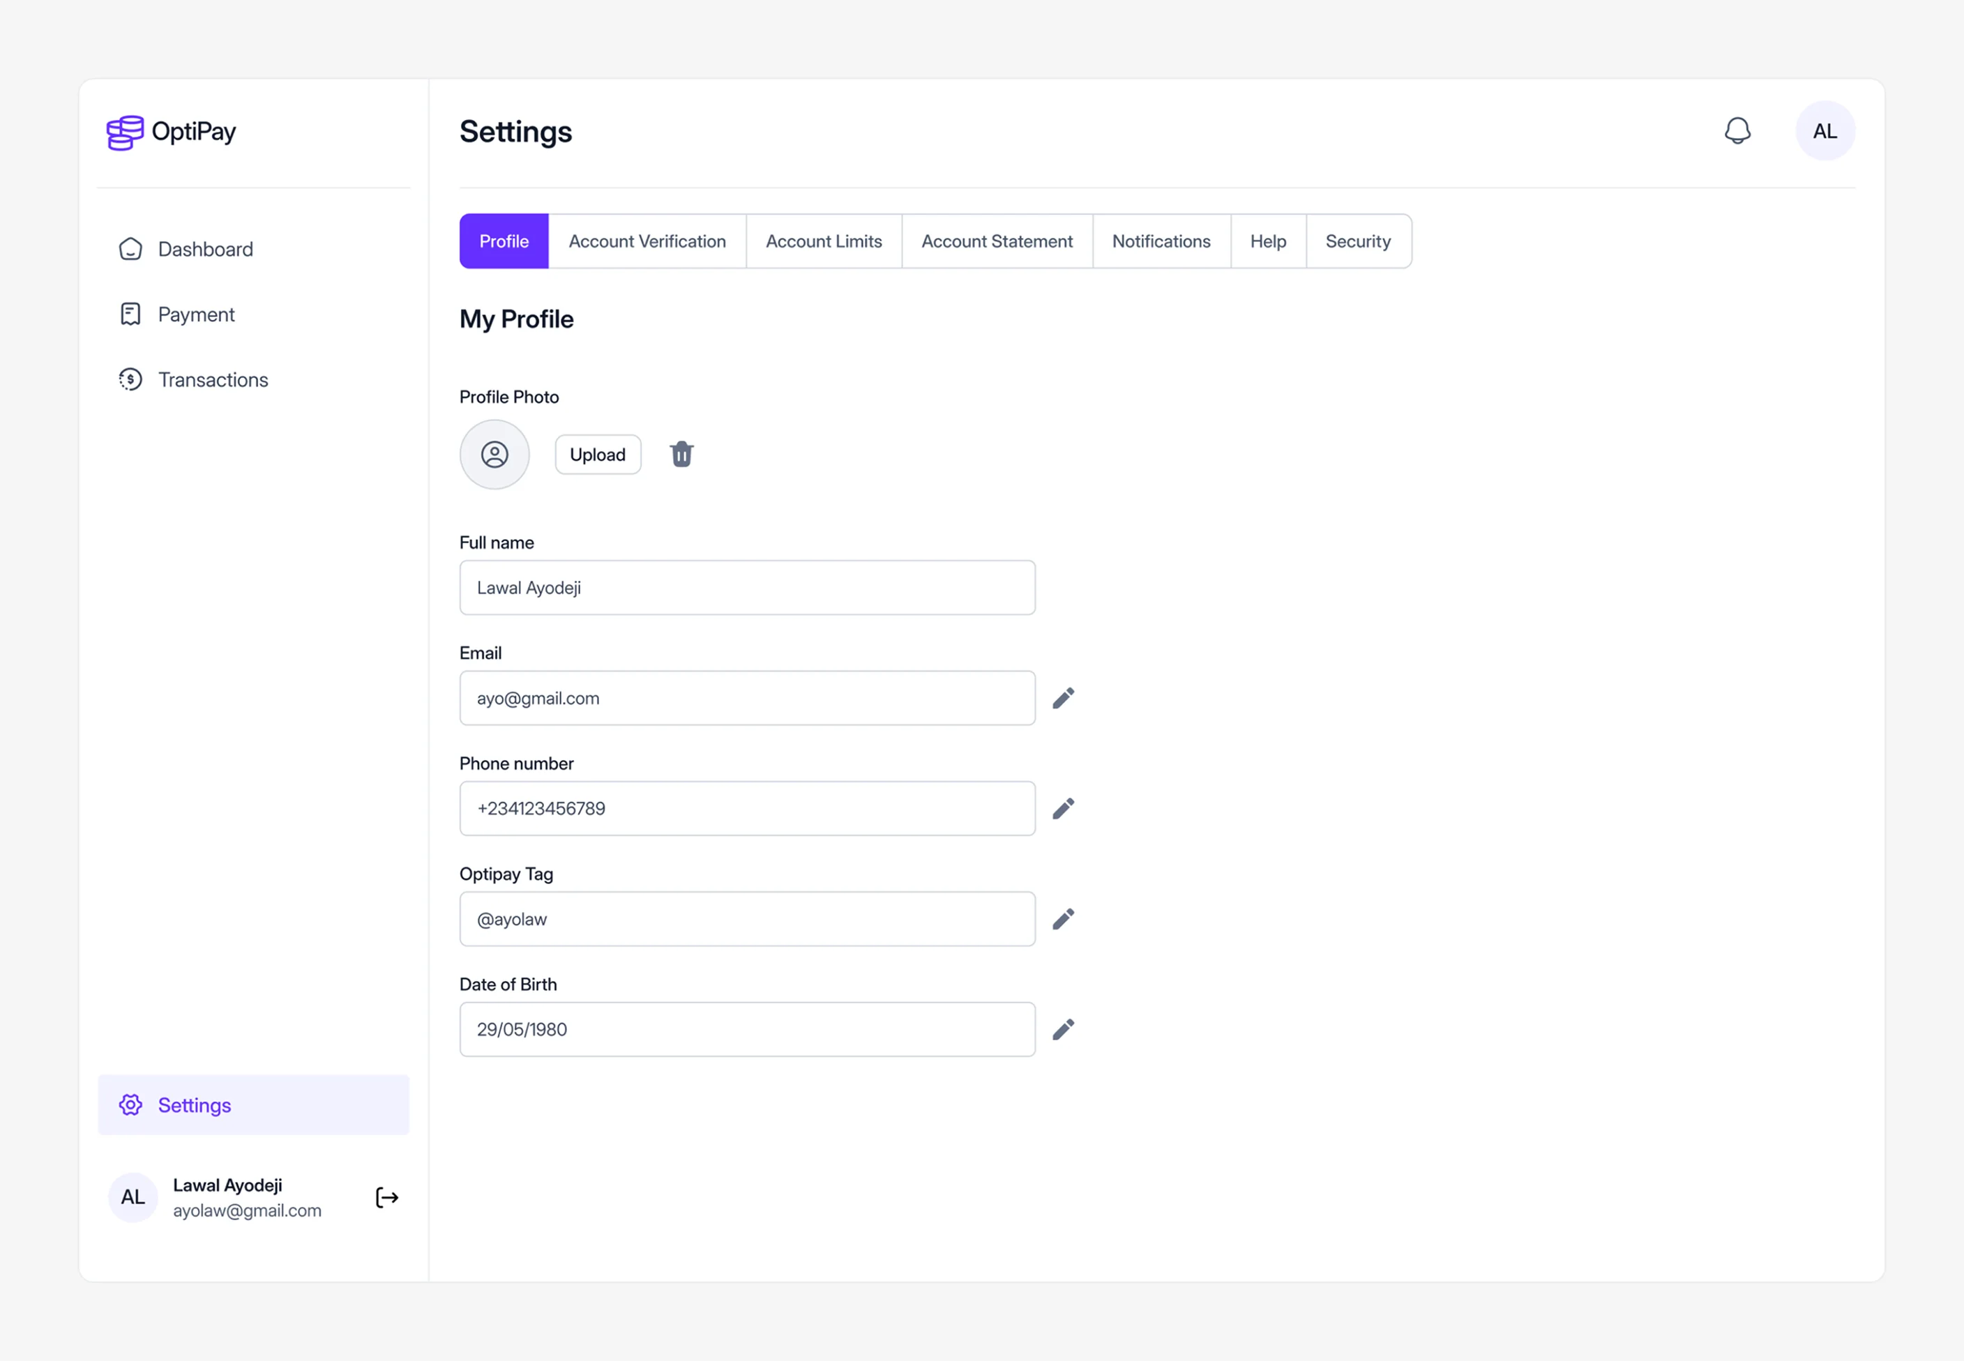The height and width of the screenshot is (1361, 1964).
Task: Edit the Phone number pencil icon
Action: click(x=1064, y=808)
